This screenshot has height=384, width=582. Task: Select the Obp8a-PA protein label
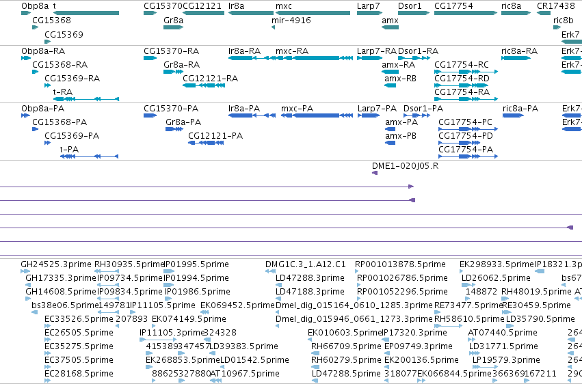point(42,109)
